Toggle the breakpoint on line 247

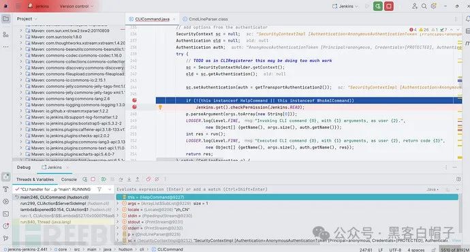coord(134,107)
